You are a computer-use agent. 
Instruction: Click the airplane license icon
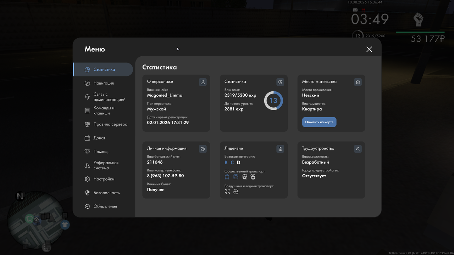point(227,192)
